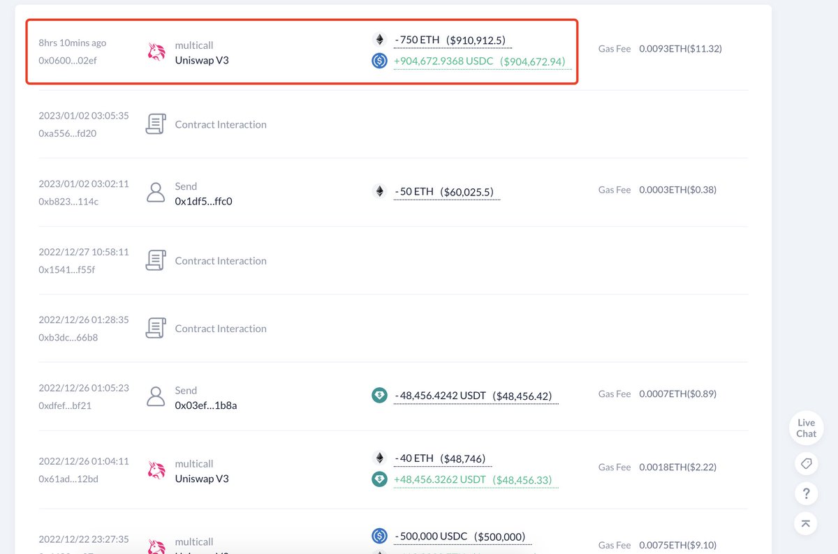Click the Send person icon beside 0x03ef...1b8a

156,396
